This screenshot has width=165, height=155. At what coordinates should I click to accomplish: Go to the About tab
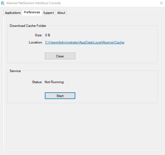click(61, 13)
